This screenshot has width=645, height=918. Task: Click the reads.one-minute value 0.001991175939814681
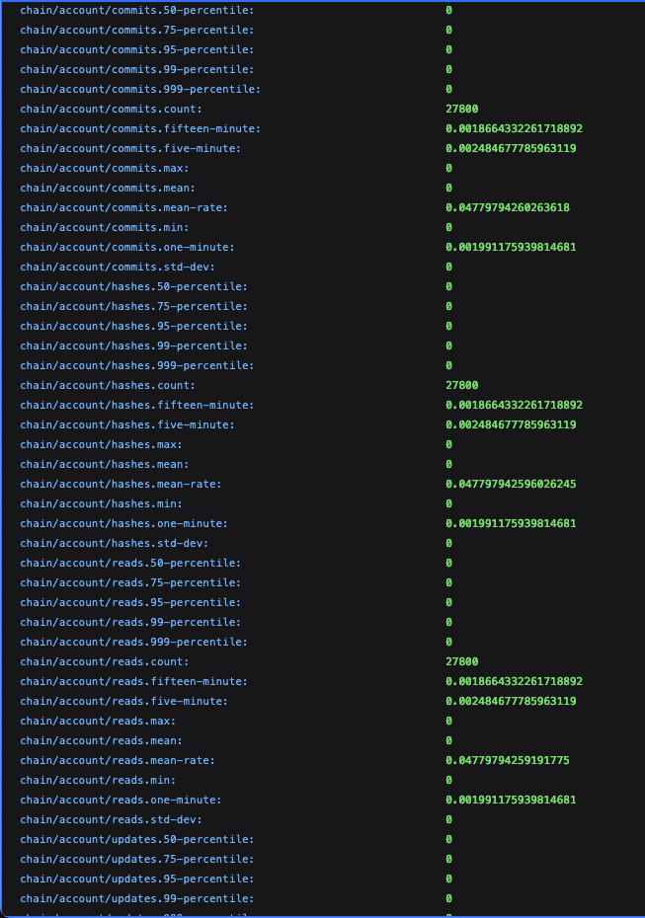click(x=511, y=800)
